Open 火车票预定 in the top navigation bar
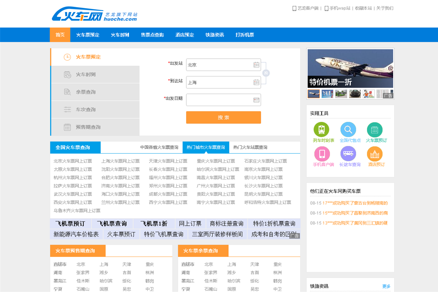This screenshot has height=292, width=438. pyautogui.click(x=88, y=35)
